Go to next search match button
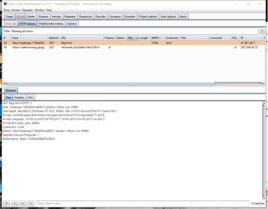This screenshot has height=209, width=268. click(31, 203)
